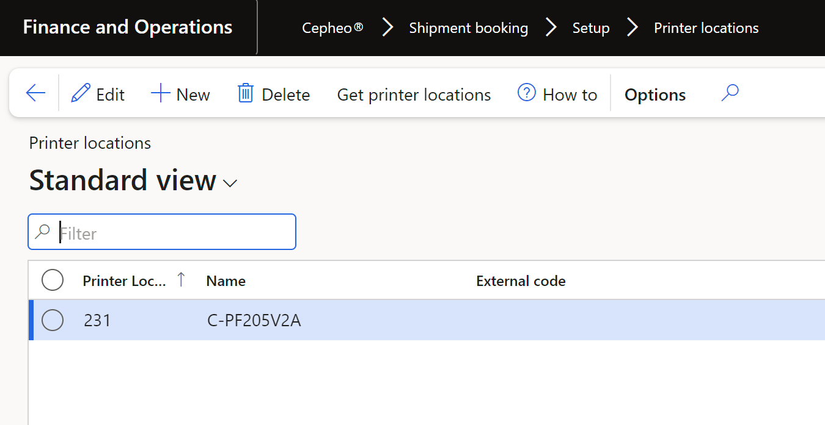Click Get printer locations button
This screenshot has height=425, width=825.
[414, 95]
